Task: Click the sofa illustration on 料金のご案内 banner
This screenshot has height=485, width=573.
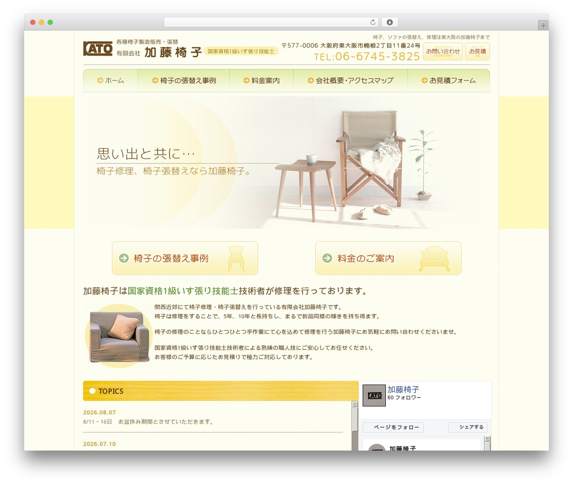Action: [x=435, y=259]
